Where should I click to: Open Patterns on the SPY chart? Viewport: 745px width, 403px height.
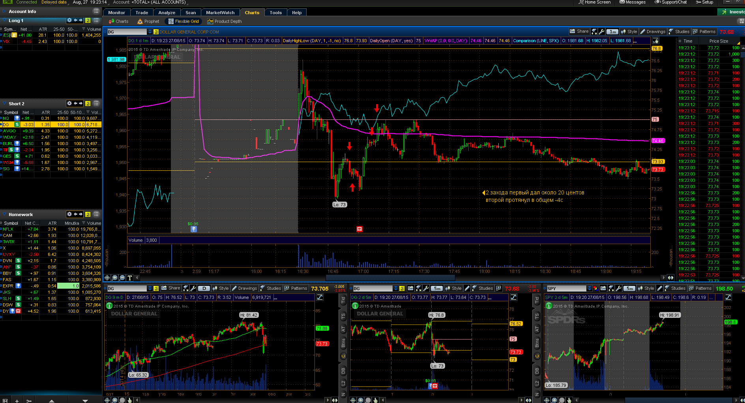[700, 288]
